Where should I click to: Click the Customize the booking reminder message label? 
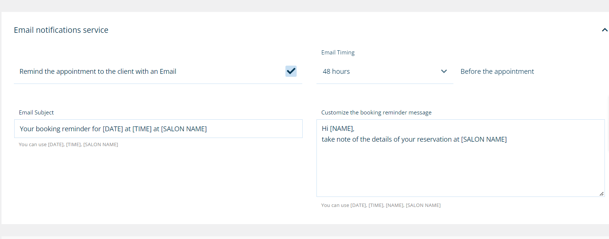376,113
